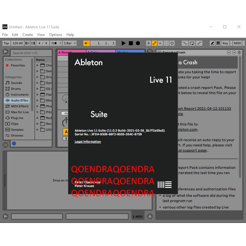Select the 120.00 tempo field
246x246 pixels.
(18, 43)
